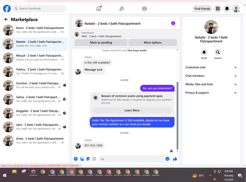Click Learn More in scam warning
Viewport: 246px width, 182px height.
click(132, 111)
